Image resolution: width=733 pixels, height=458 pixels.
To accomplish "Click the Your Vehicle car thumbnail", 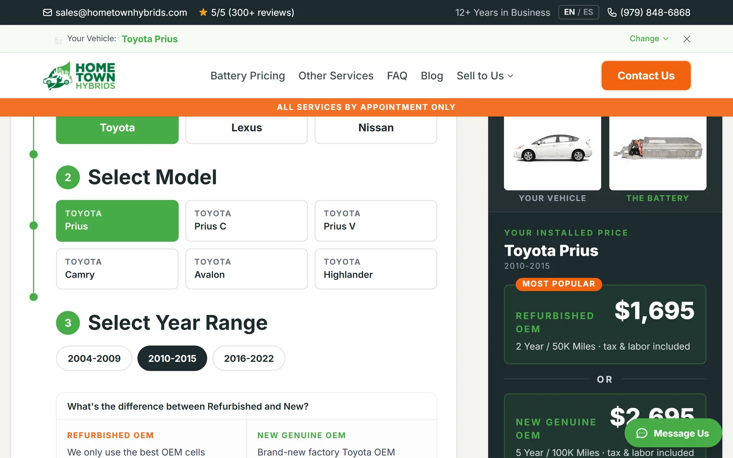I will 553,153.
